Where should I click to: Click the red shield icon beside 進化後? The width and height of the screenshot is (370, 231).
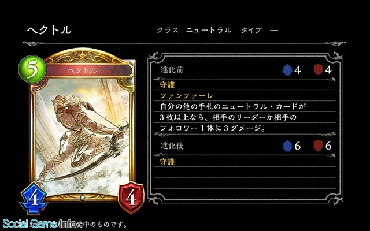318,146
